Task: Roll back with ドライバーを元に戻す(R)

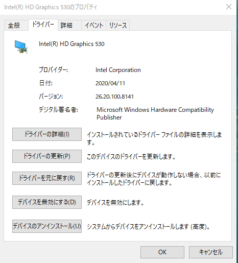Action: coord(47,178)
